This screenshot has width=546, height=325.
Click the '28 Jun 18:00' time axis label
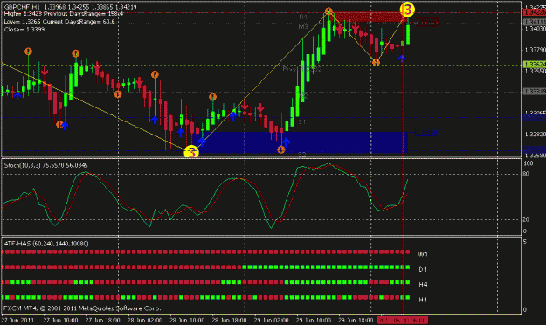tap(229, 320)
